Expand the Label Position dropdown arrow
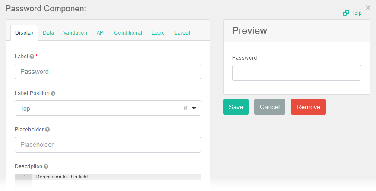The width and height of the screenshot is (376, 191). tap(194, 108)
